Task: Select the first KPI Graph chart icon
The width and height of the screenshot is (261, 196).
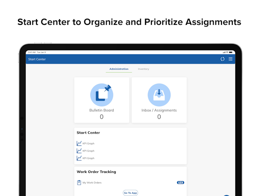Action: [x=79, y=143]
